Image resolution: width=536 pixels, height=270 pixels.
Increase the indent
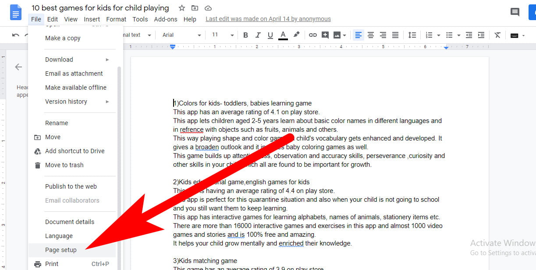pos(481,35)
